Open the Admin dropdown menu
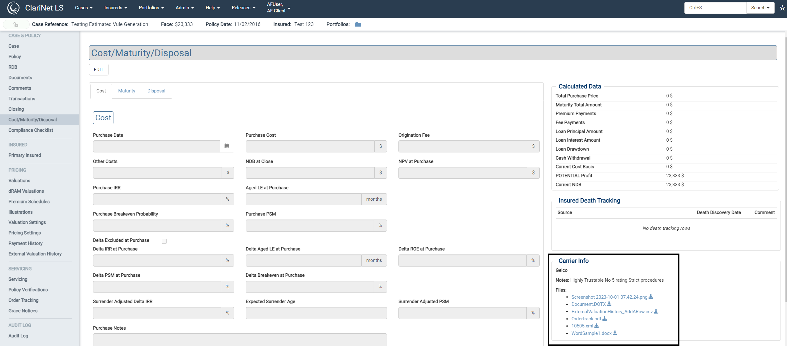Viewport: 787px width, 346px height. pos(185,8)
